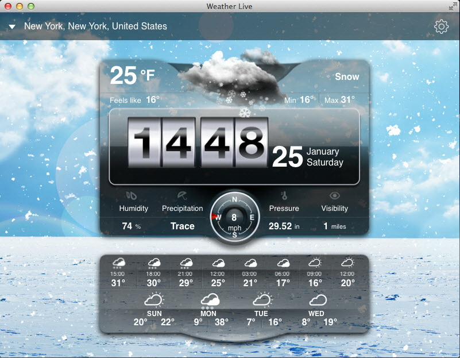The image size is (460, 358).
Task: Select the 15:00 hourly forecast icon
Action: pos(118,264)
